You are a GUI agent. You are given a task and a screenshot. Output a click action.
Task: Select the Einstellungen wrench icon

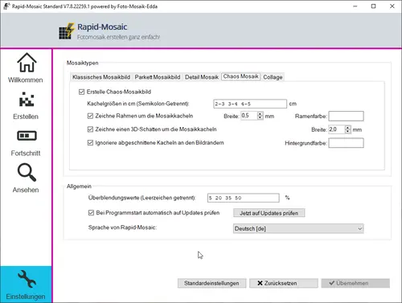point(27,279)
